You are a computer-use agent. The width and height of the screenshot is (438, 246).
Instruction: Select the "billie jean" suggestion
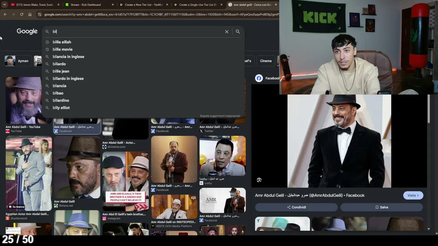(143, 71)
